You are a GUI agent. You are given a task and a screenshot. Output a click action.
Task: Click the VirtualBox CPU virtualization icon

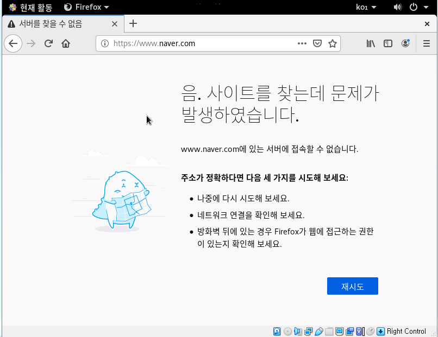pyautogui.click(x=360, y=331)
